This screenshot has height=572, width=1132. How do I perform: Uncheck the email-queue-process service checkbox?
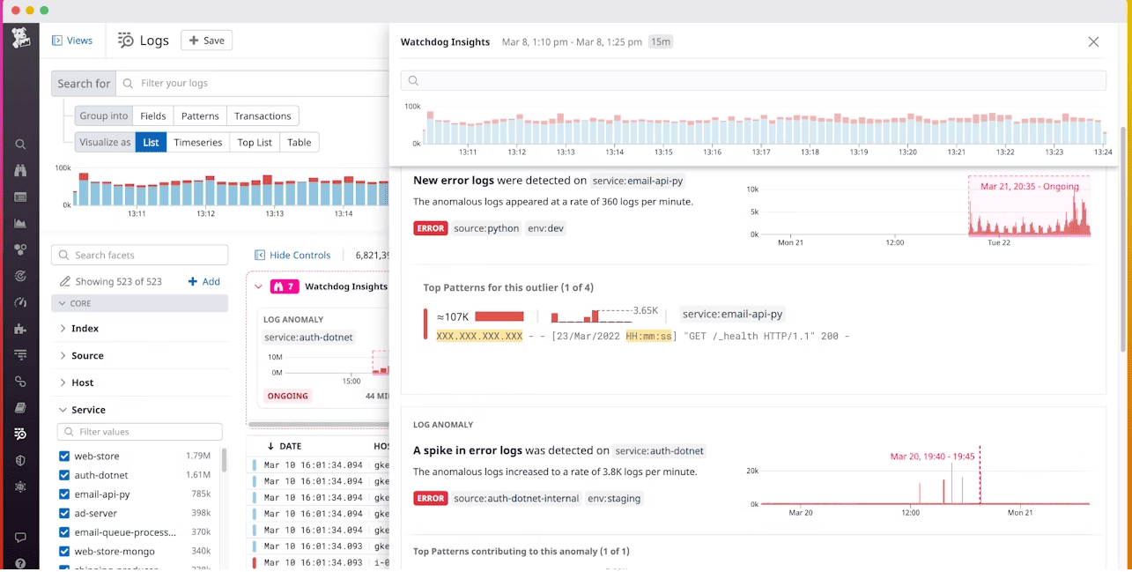point(64,532)
